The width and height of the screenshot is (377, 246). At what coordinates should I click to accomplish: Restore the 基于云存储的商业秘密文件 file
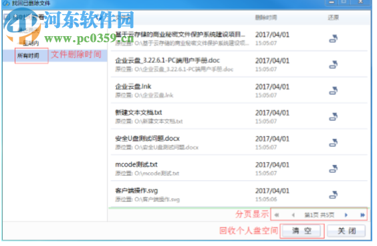coord(334,39)
